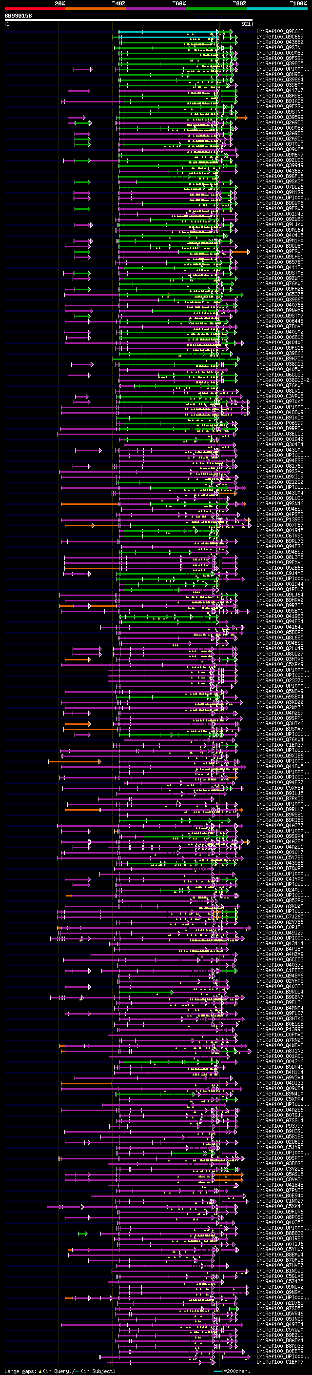Image resolution: width=312 pixels, height=1375 pixels.
Task: Click the end position number 921
Action: point(246,24)
